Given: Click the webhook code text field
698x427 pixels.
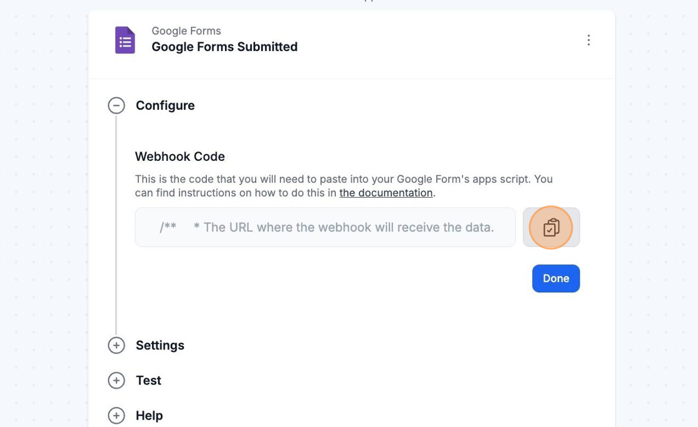Looking at the screenshot, I should 325,228.
